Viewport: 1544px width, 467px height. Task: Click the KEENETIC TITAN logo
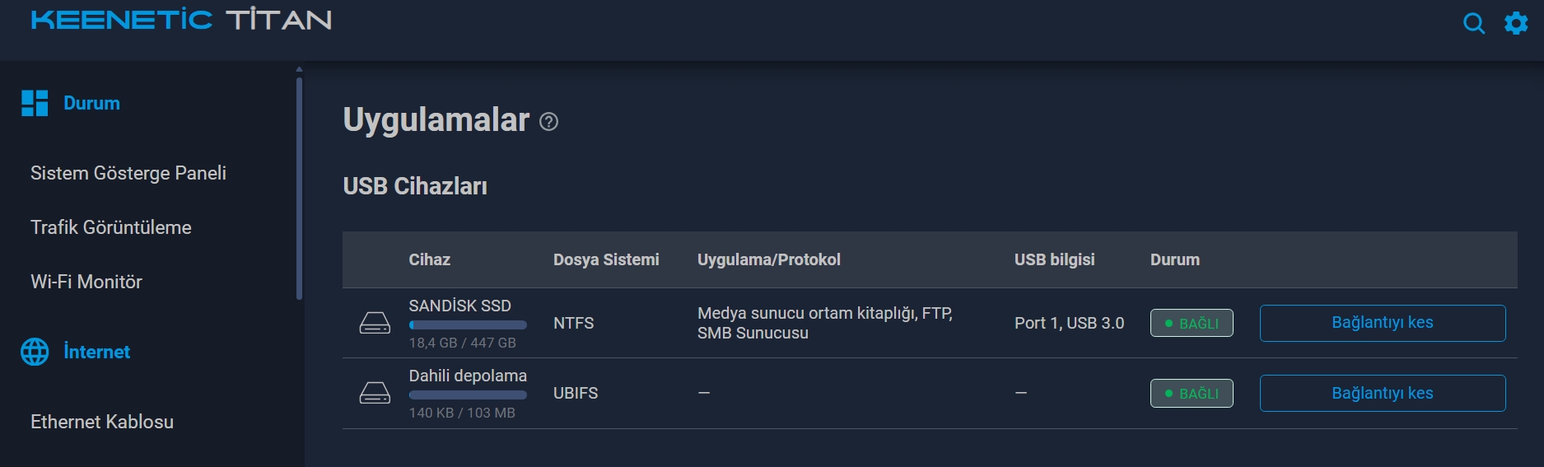coord(181,20)
